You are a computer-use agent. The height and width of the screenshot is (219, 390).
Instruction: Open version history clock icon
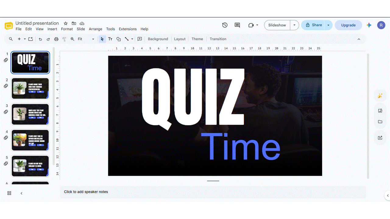click(225, 25)
